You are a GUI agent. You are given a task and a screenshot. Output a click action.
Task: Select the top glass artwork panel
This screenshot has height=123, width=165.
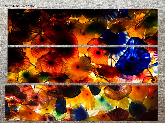point(82,27)
